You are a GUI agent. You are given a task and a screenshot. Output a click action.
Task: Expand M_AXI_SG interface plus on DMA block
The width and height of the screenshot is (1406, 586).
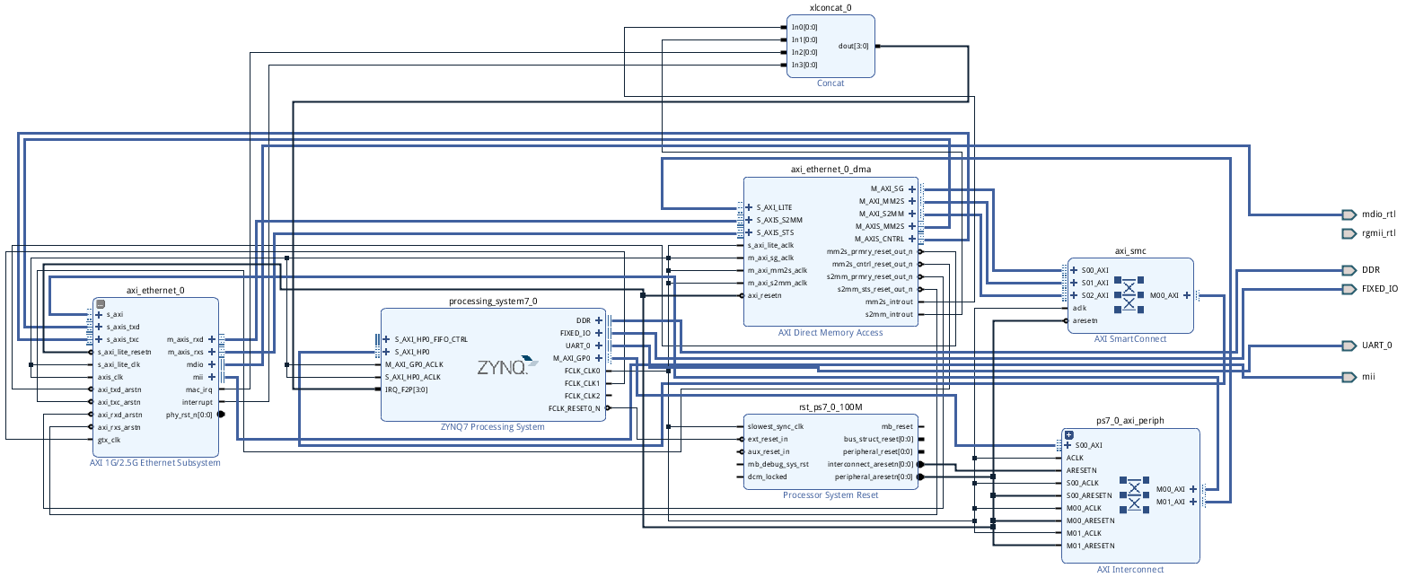pos(912,189)
